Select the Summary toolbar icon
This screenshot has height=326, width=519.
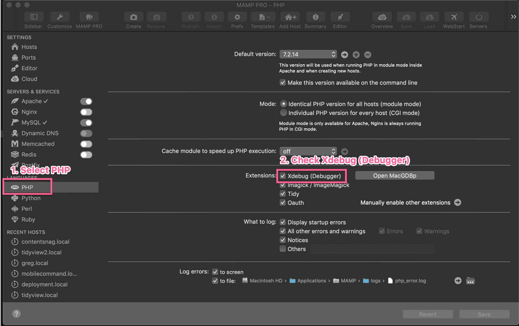click(x=315, y=17)
